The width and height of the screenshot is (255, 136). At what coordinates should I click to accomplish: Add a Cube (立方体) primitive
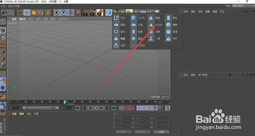(138, 18)
